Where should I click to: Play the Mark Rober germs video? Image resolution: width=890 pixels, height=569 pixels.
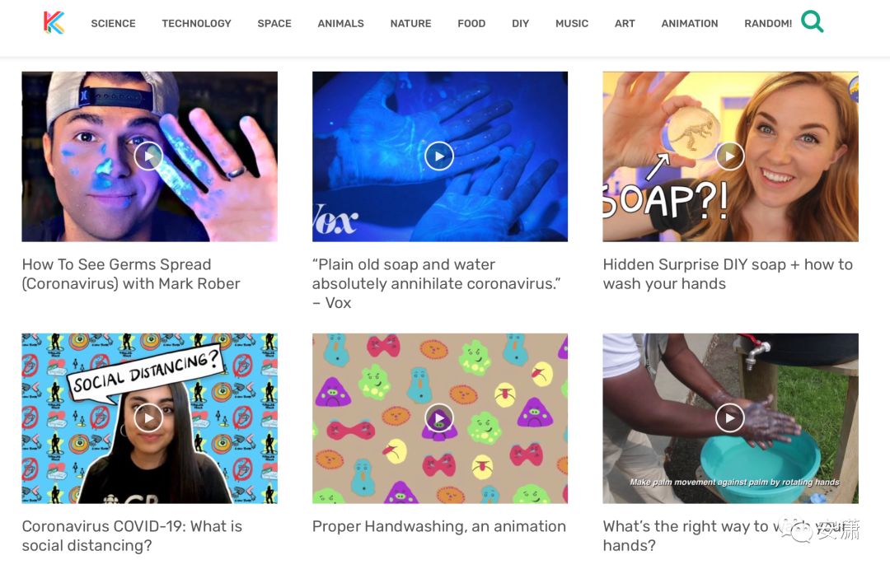148,156
